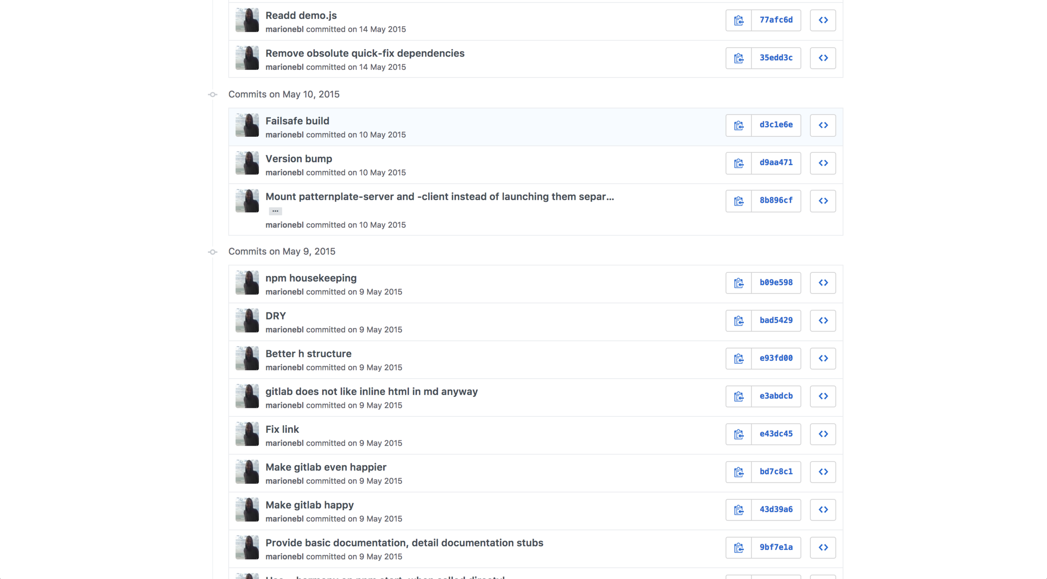Browse repository at commit 43d39a6

822,510
